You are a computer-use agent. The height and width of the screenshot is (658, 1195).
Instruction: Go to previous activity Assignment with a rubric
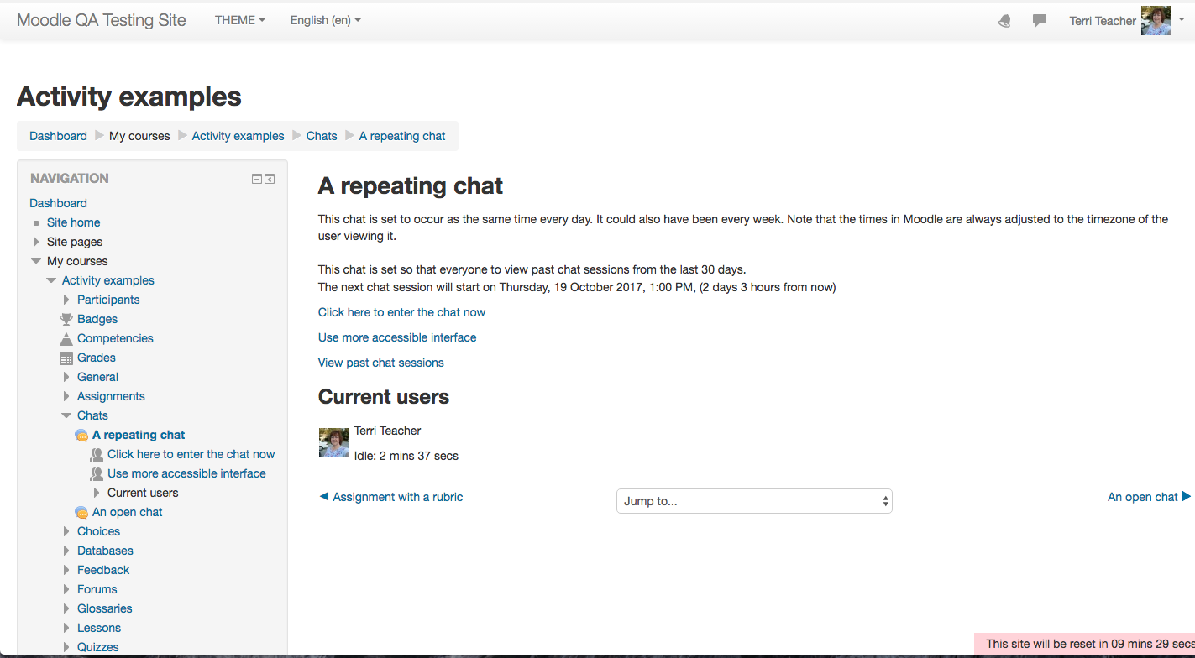click(x=390, y=497)
